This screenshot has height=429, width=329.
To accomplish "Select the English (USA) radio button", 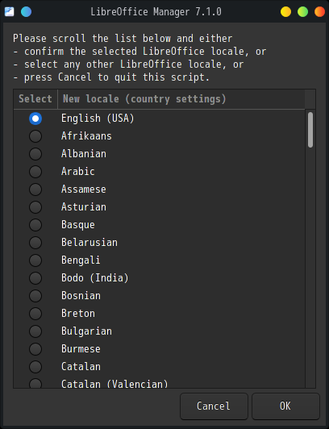I will coord(35,119).
